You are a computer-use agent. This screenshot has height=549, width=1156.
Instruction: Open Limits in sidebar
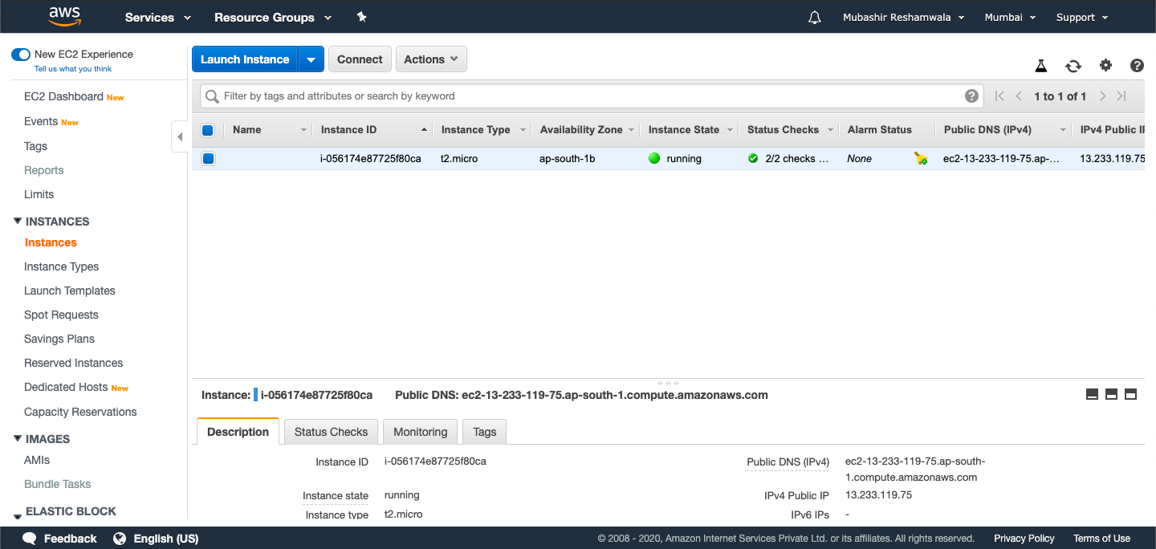[x=39, y=194]
